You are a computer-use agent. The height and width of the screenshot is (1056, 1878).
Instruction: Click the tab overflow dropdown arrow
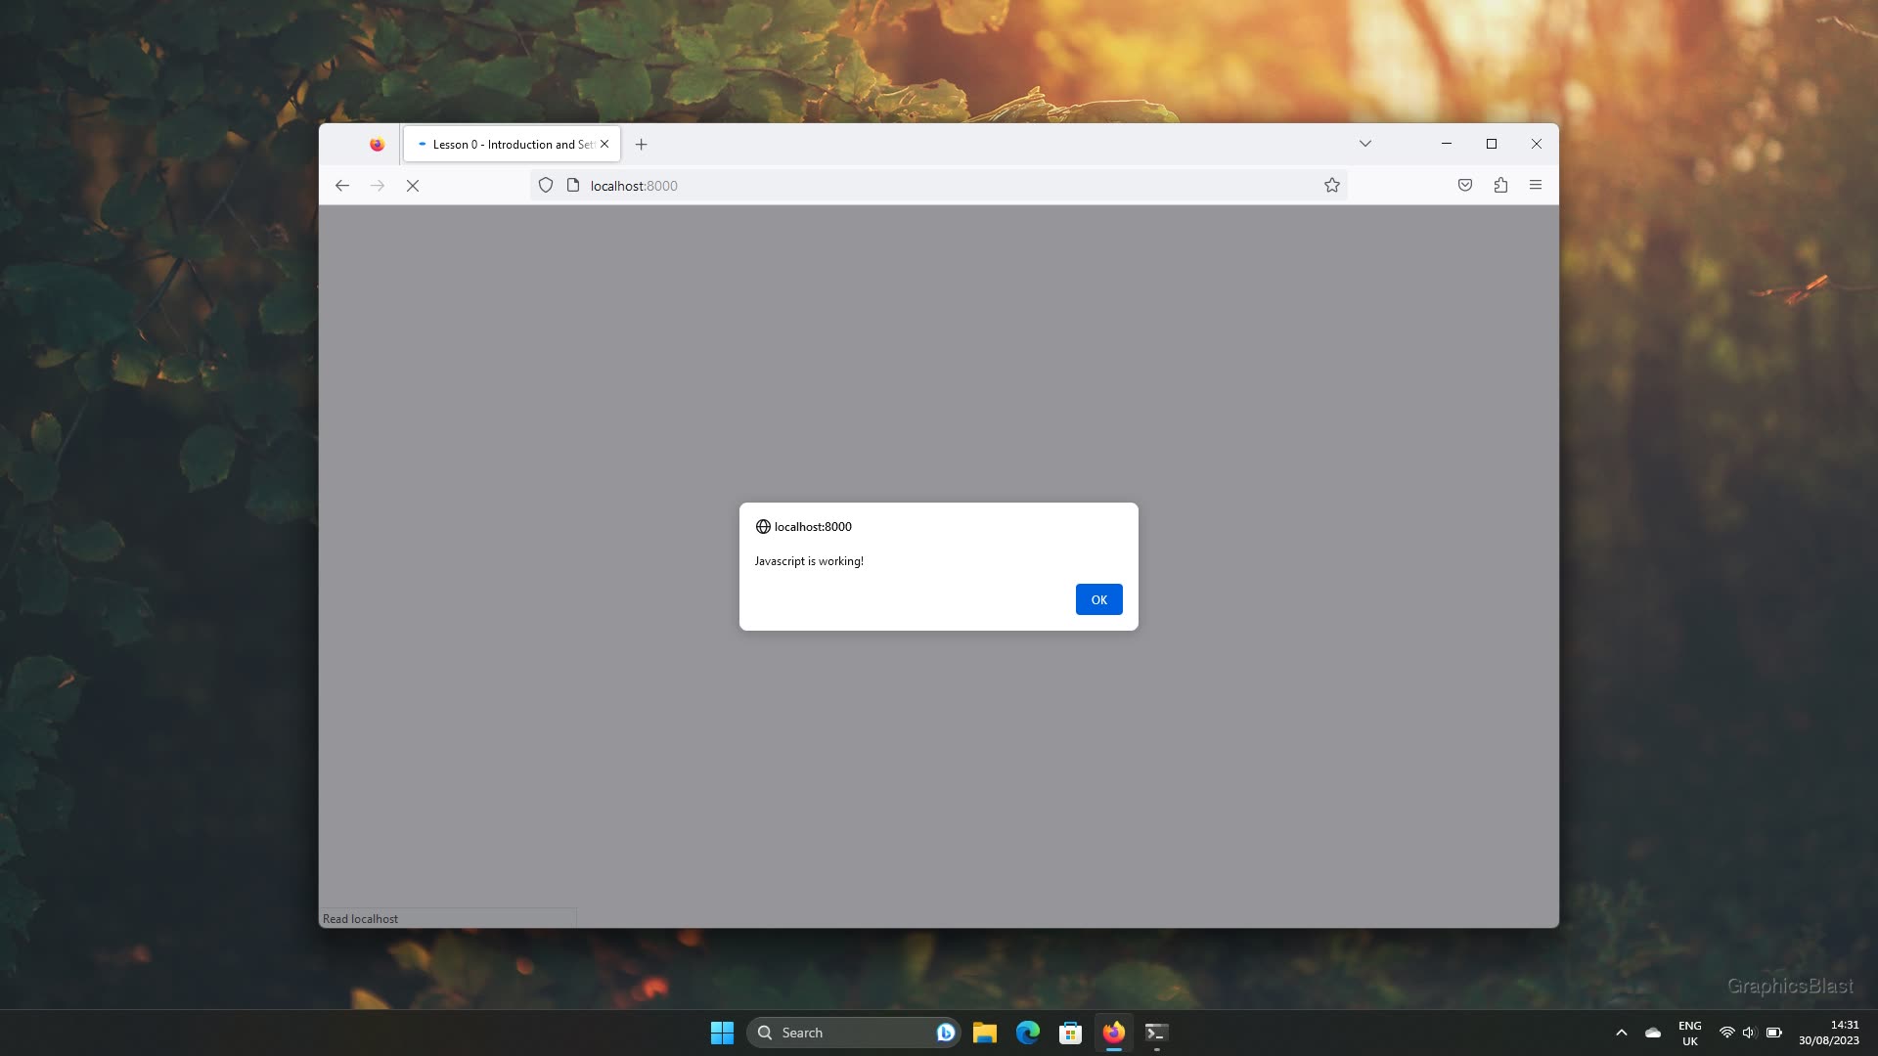pos(1364,143)
